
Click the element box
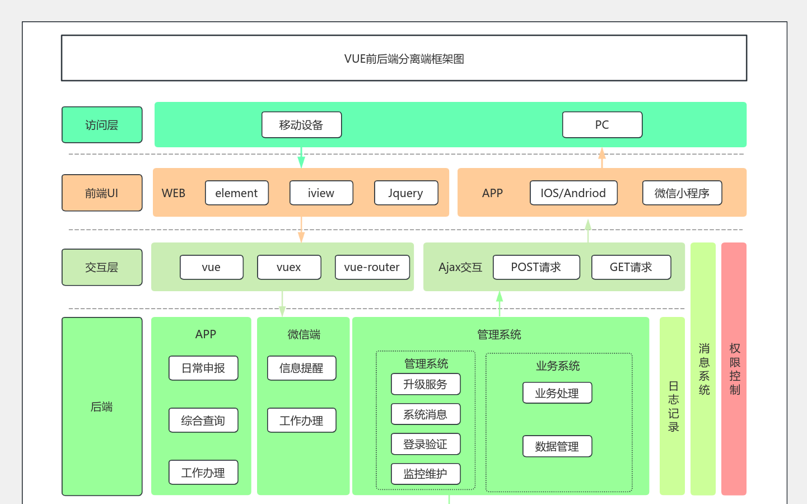tap(236, 193)
